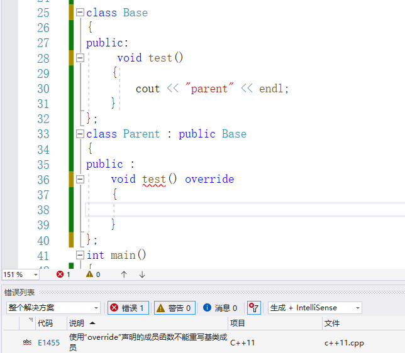Viewport: 405px width, 353px height.
Task: Click the Parent class name on line 33
Action: 141,134
